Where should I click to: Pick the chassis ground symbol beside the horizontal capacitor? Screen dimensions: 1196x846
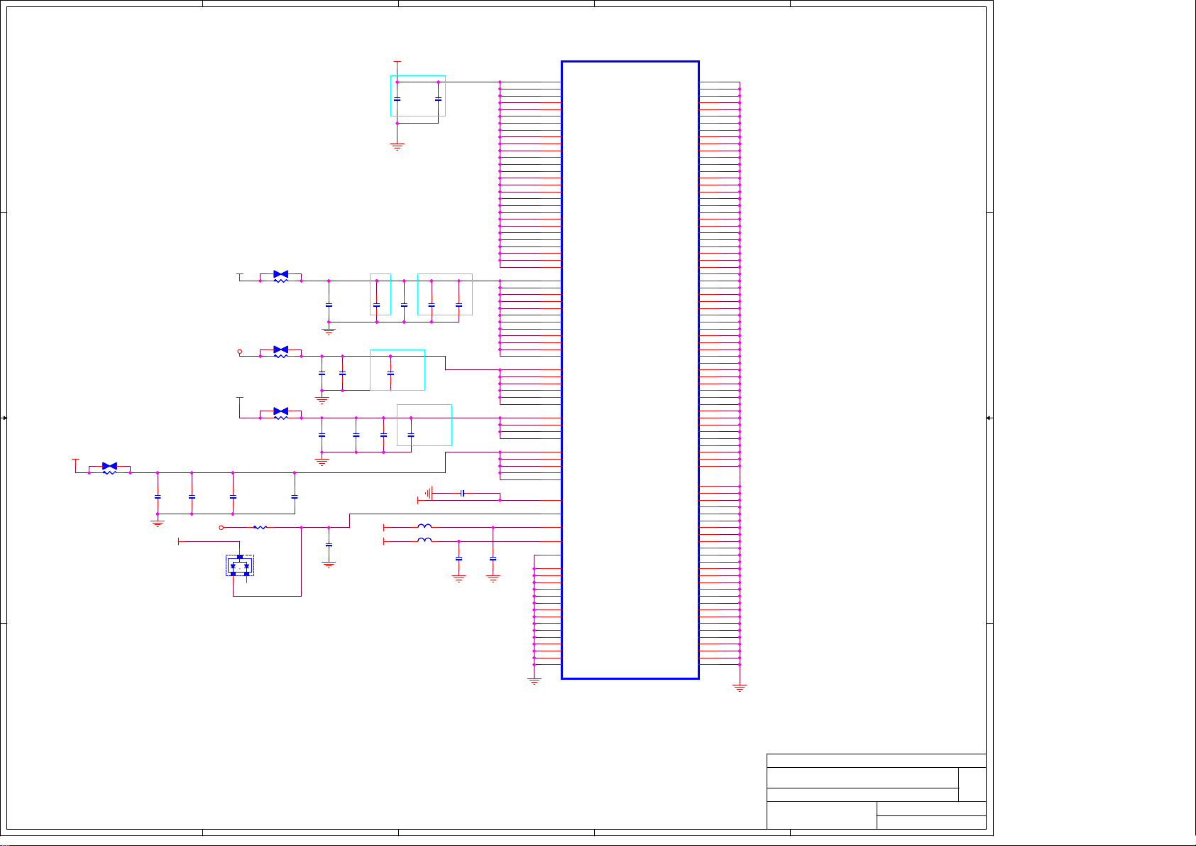(429, 493)
